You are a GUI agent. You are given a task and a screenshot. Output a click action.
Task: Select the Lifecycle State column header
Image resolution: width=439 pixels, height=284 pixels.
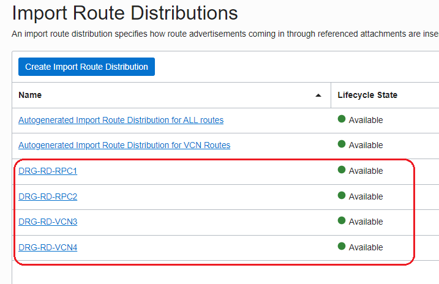coord(367,95)
